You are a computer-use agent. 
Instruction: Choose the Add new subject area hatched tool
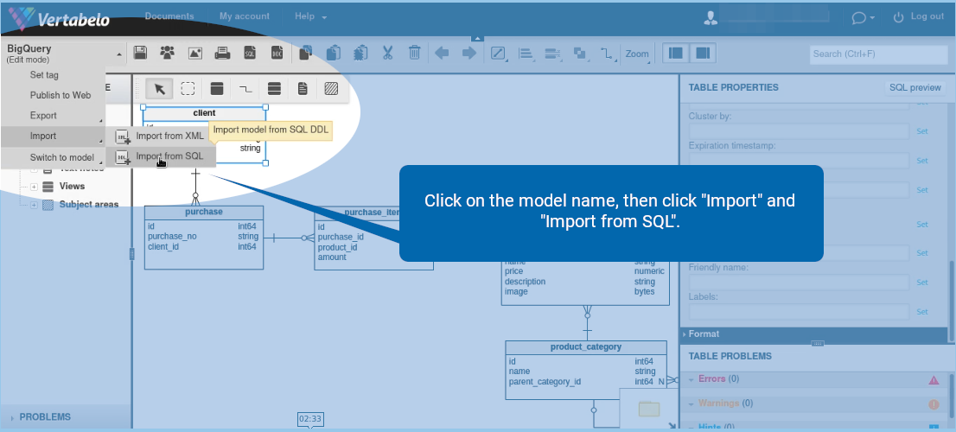pyautogui.click(x=331, y=89)
